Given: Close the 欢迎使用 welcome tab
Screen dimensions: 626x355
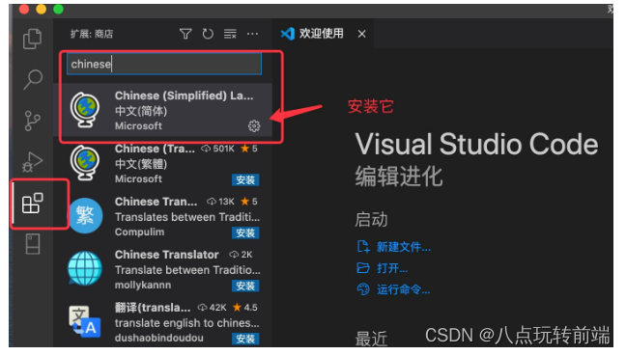Looking at the screenshot, I should pyautogui.click(x=361, y=34).
